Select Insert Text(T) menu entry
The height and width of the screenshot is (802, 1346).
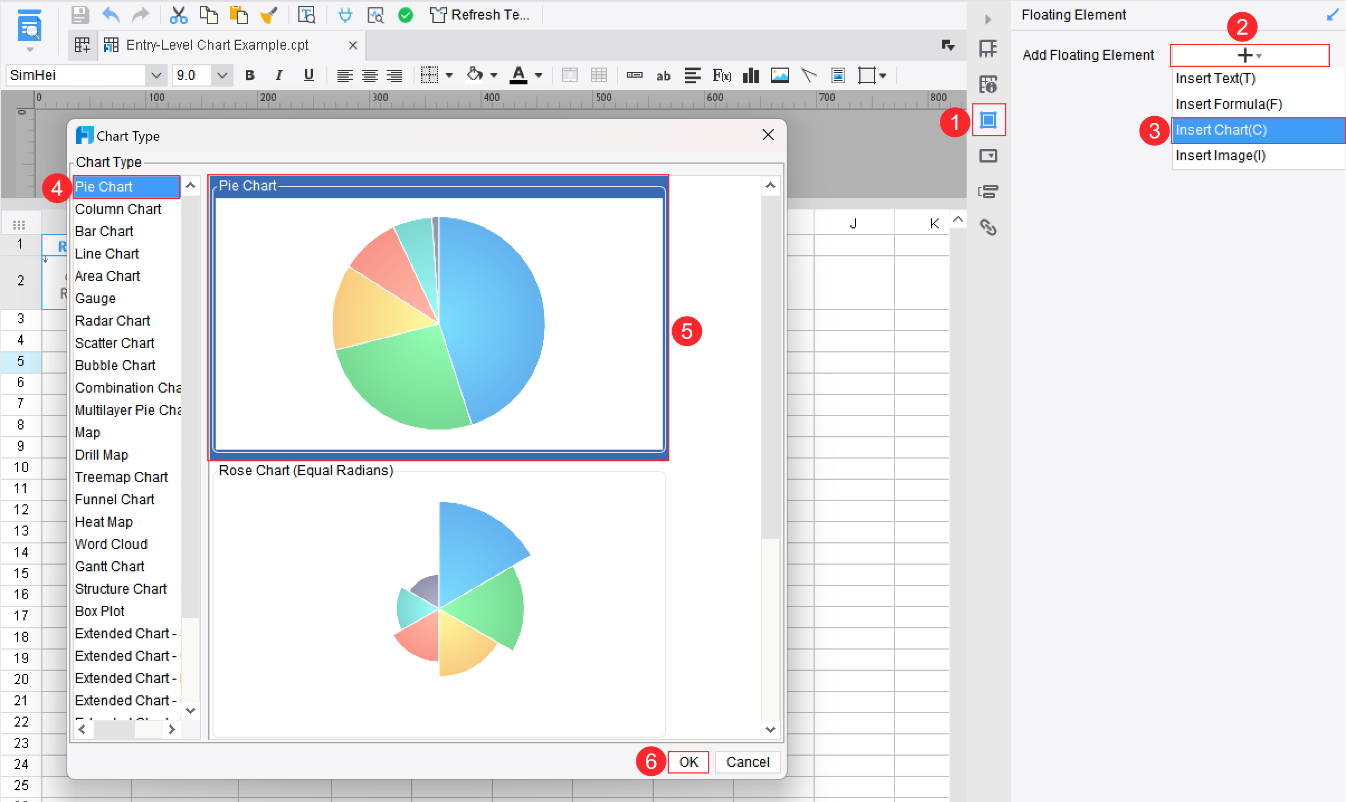pyautogui.click(x=1258, y=79)
